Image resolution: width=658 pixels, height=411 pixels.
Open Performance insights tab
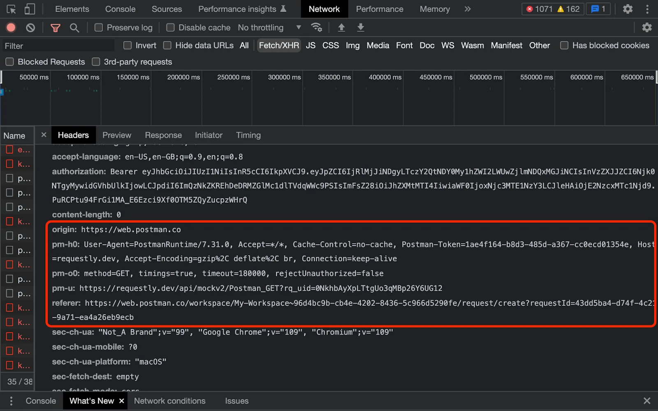(x=242, y=9)
